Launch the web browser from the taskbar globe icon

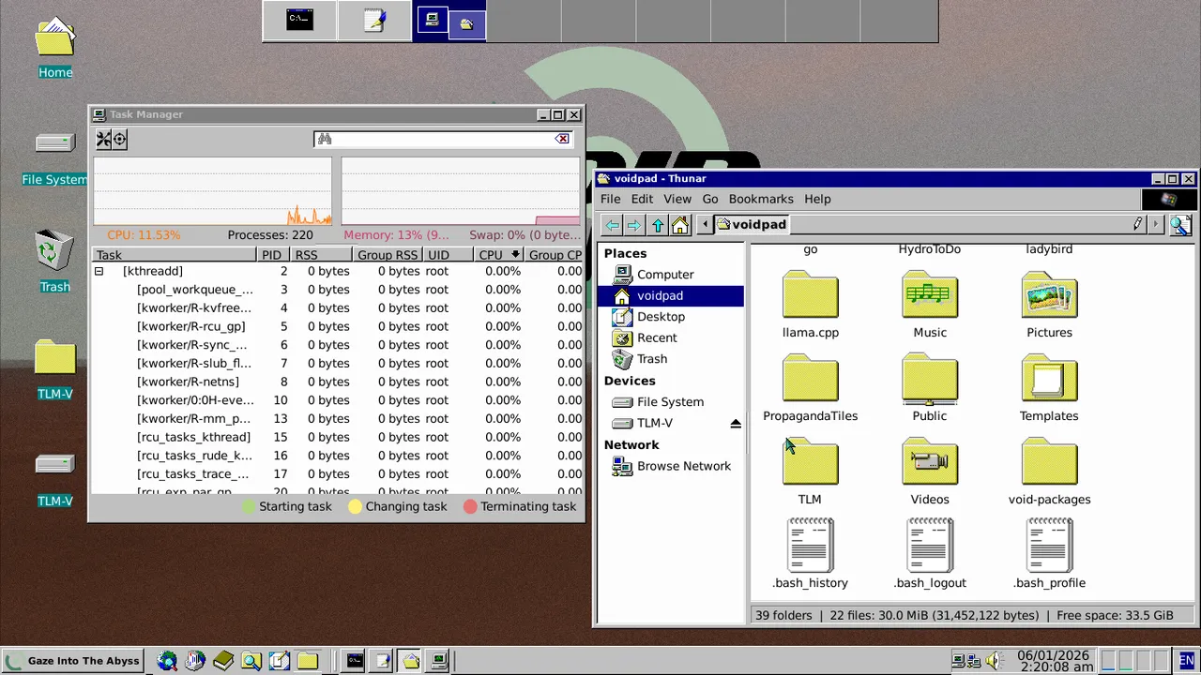click(167, 661)
